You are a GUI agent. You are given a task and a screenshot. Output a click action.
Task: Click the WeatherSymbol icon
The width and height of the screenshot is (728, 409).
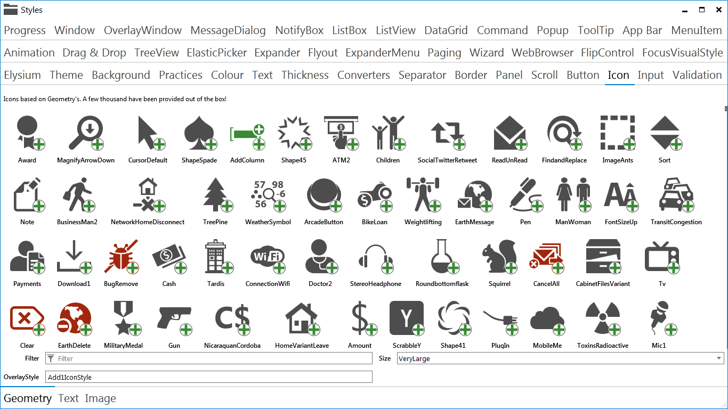point(266,195)
